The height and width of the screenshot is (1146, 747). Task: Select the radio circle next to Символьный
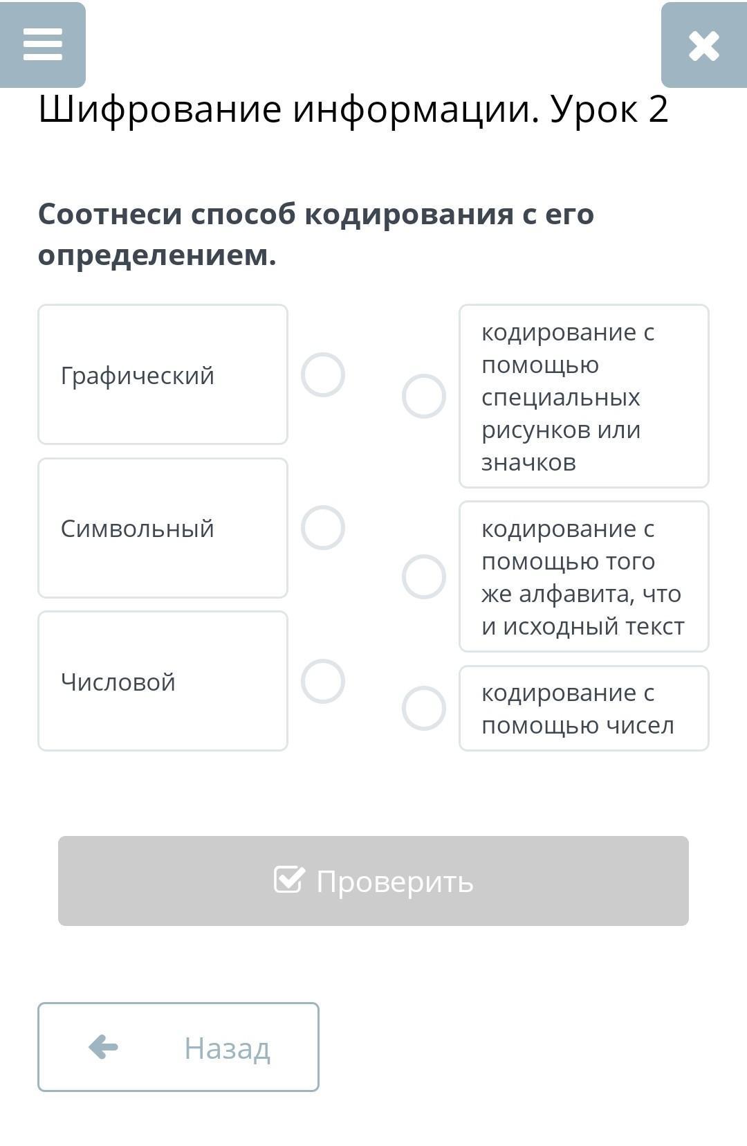(x=322, y=528)
